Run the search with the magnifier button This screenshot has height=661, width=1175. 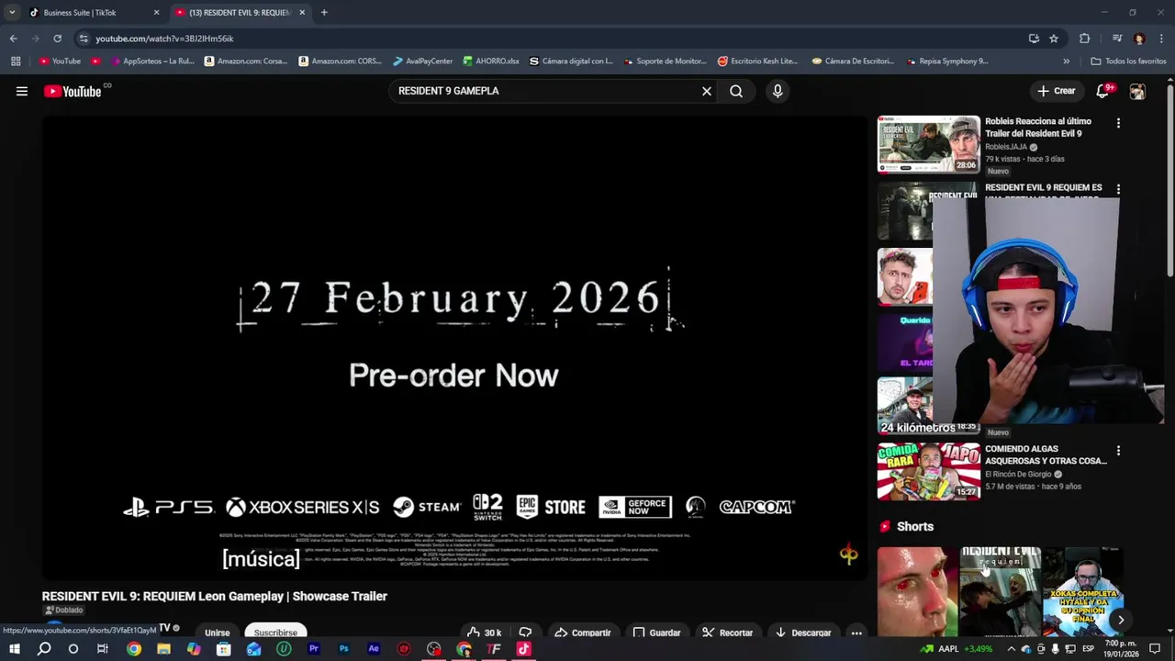736,91
